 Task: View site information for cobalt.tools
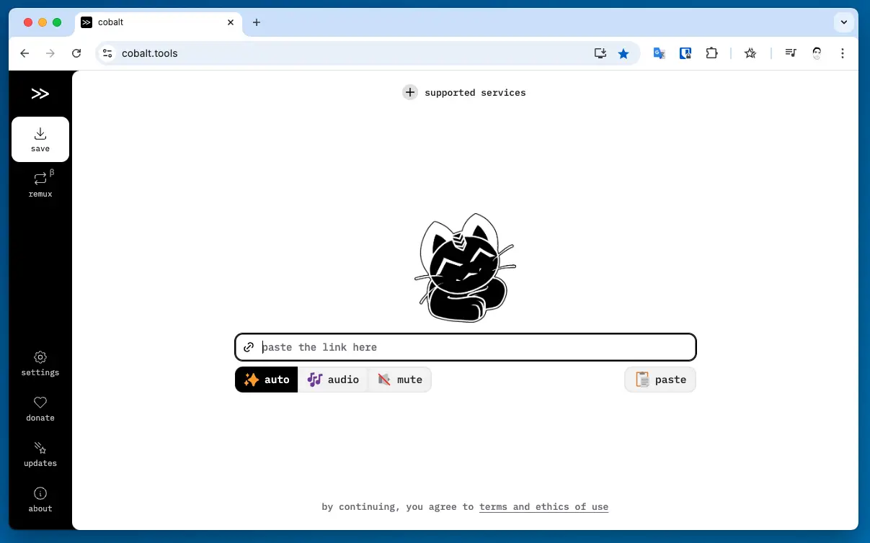(108, 53)
